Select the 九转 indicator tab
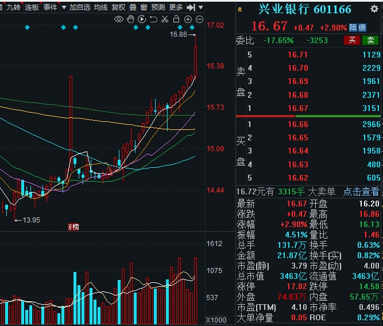The width and height of the screenshot is (383, 326). pos(13,7)
